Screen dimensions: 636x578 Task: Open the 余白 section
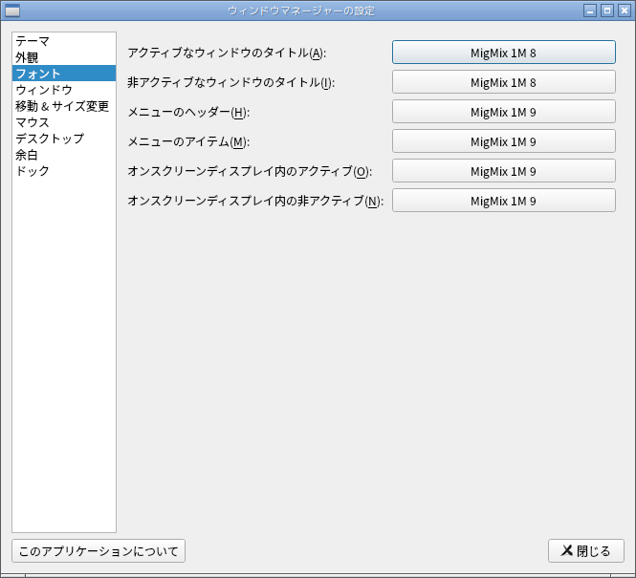[x=64, y=155]
